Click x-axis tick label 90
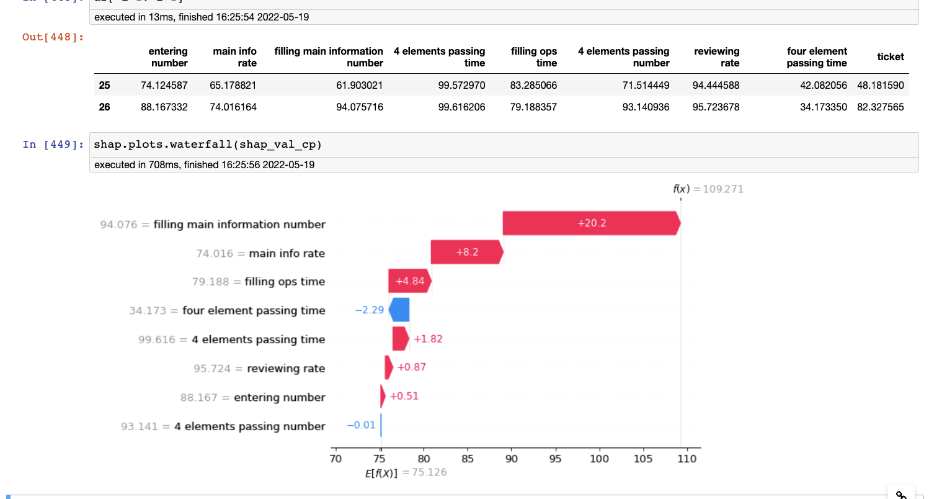 pyautogui.click(x=512, y=459)
